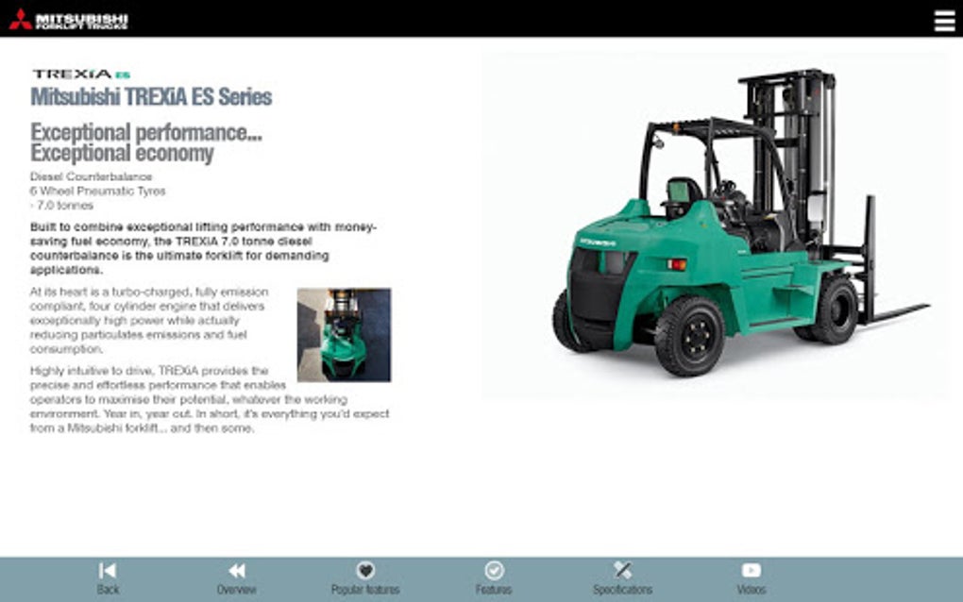Click bold paragraph starting 'Built to combine'
Viewport: 963px width, 602px height.
click(203, 248)
